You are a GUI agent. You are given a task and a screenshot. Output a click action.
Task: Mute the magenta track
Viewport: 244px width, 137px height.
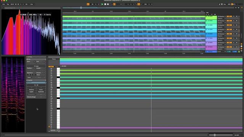[x=237, y=47]
